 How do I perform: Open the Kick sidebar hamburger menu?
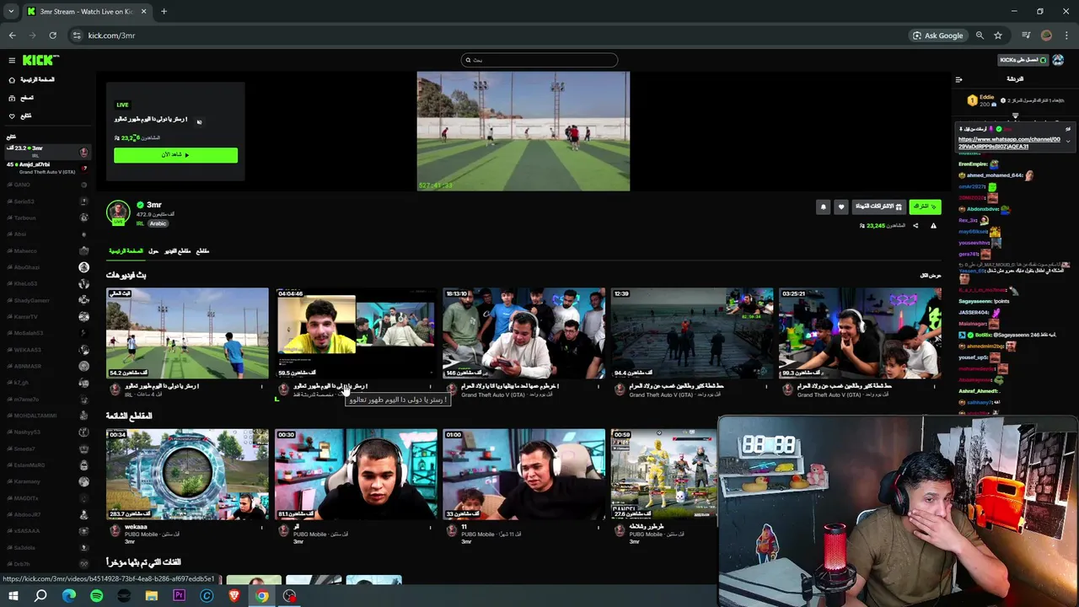(x=12, y=60)
